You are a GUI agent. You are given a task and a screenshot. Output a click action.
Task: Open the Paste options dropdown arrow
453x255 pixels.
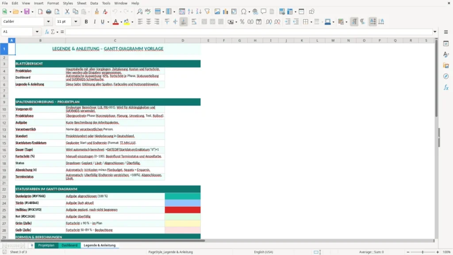(x=89, y=12)
